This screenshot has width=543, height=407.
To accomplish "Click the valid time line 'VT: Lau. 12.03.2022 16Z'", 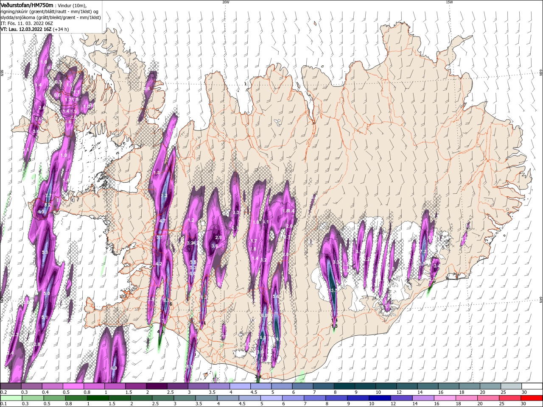I will point(26,29).
